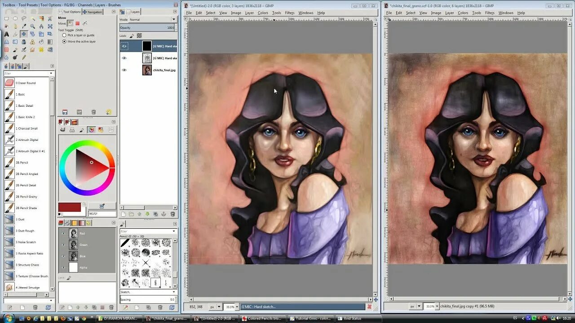Lock pixels of the active layer
This screenshot has height=323, width=575.
[x=132, y=36]
